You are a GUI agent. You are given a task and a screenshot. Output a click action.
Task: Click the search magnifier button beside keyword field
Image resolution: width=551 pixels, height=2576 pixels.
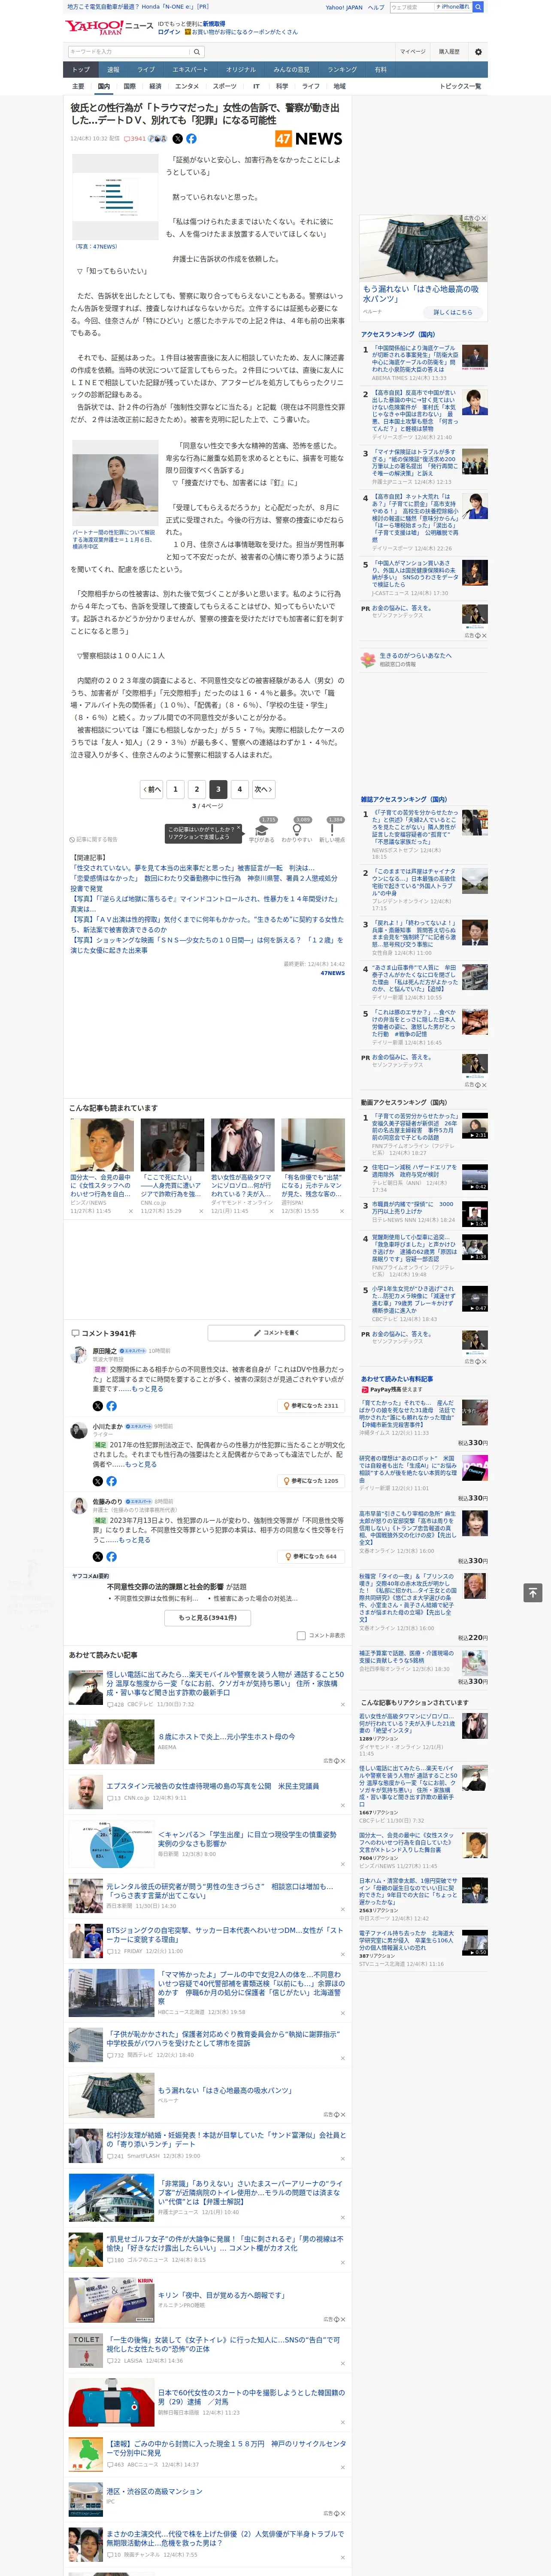pos(197,52)
